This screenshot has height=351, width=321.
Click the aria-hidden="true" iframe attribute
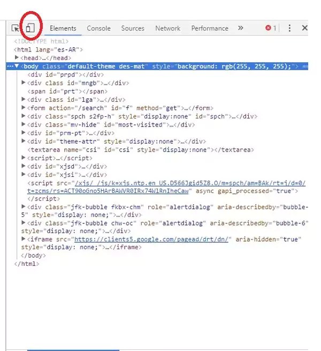point(268,240)
